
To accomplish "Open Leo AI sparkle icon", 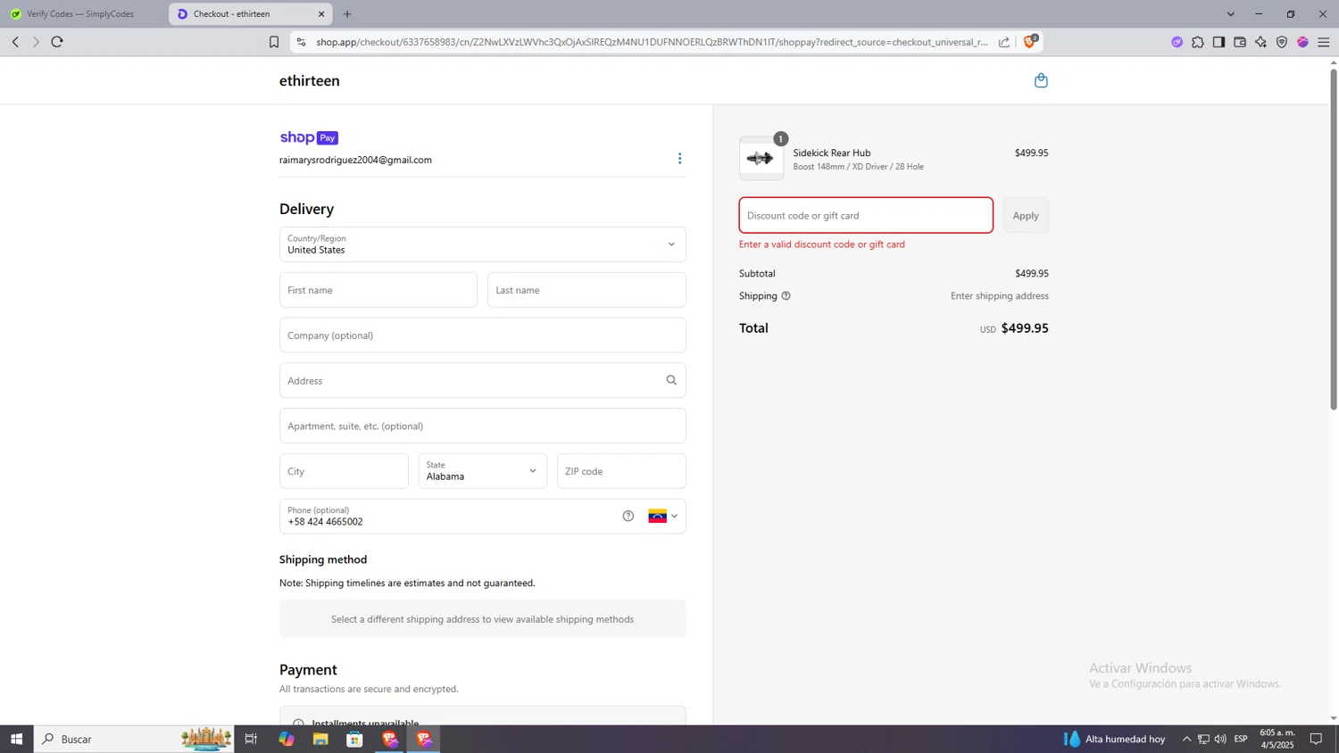I will coord(1260,42).
